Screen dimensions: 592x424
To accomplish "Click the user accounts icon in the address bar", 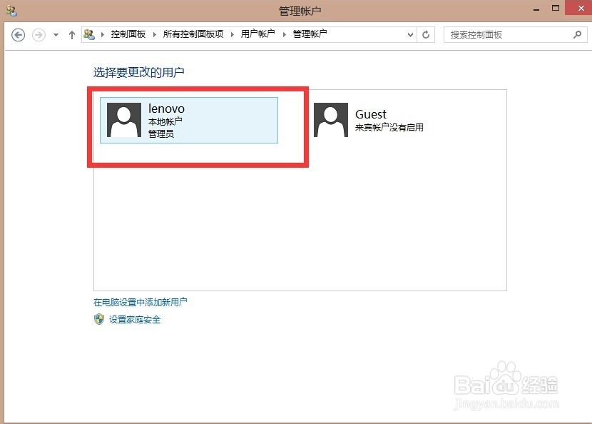I will pos(89,34).
